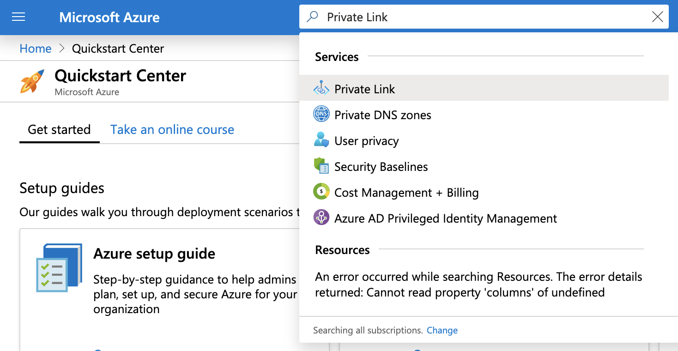
Task: Open the Azure portal hamburger menu
Action: point(18,17)
